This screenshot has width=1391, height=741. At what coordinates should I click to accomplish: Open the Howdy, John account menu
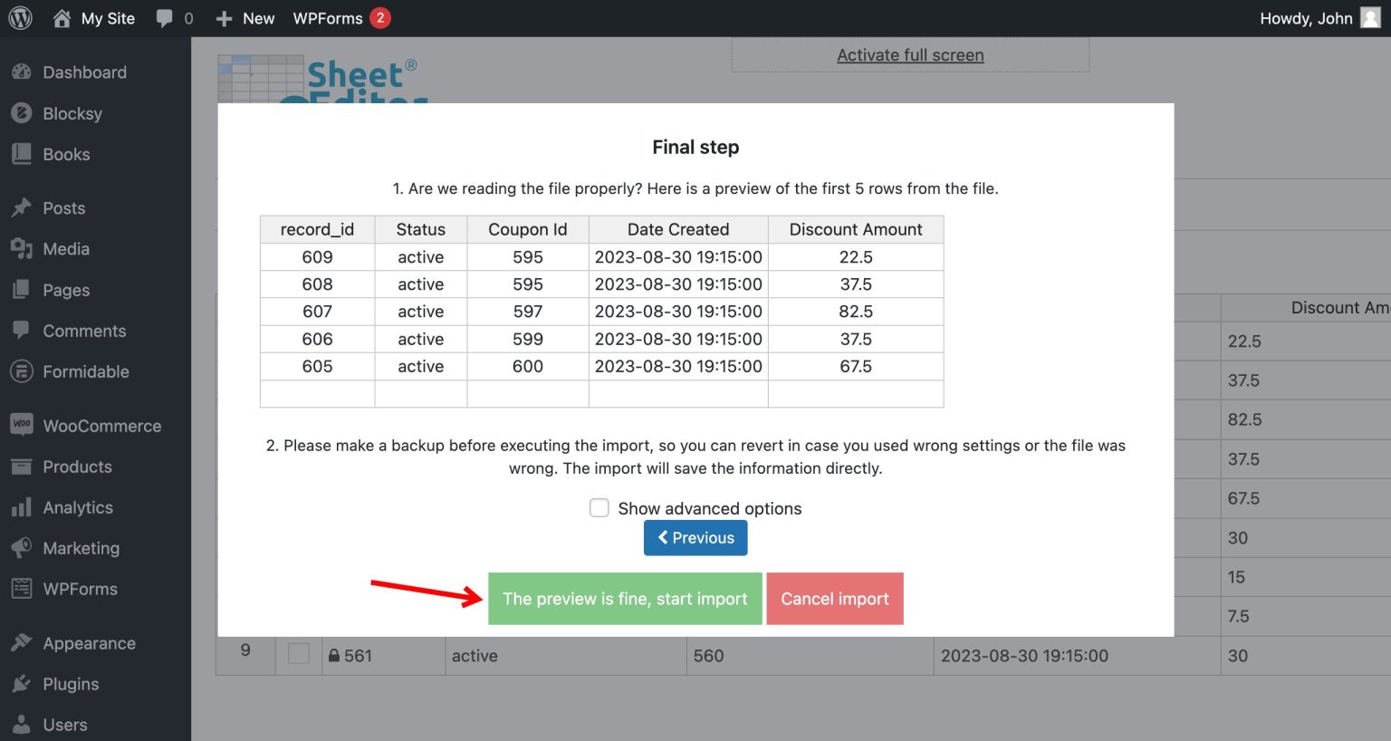point(1307,17)
